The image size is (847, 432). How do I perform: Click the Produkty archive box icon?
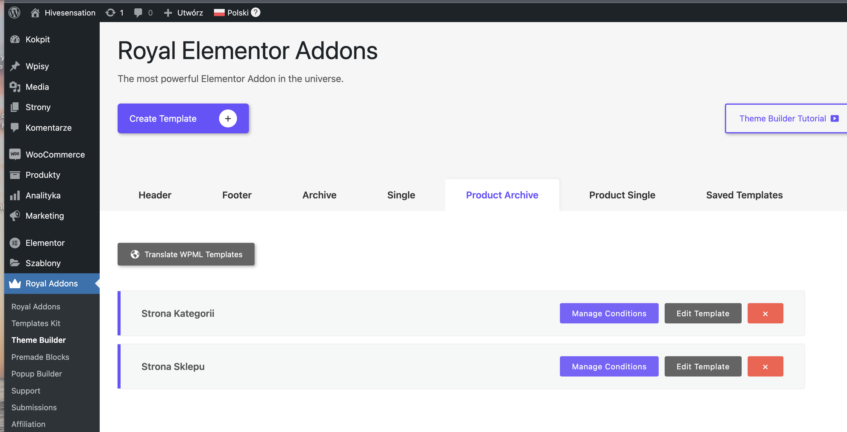coord(15,175)
